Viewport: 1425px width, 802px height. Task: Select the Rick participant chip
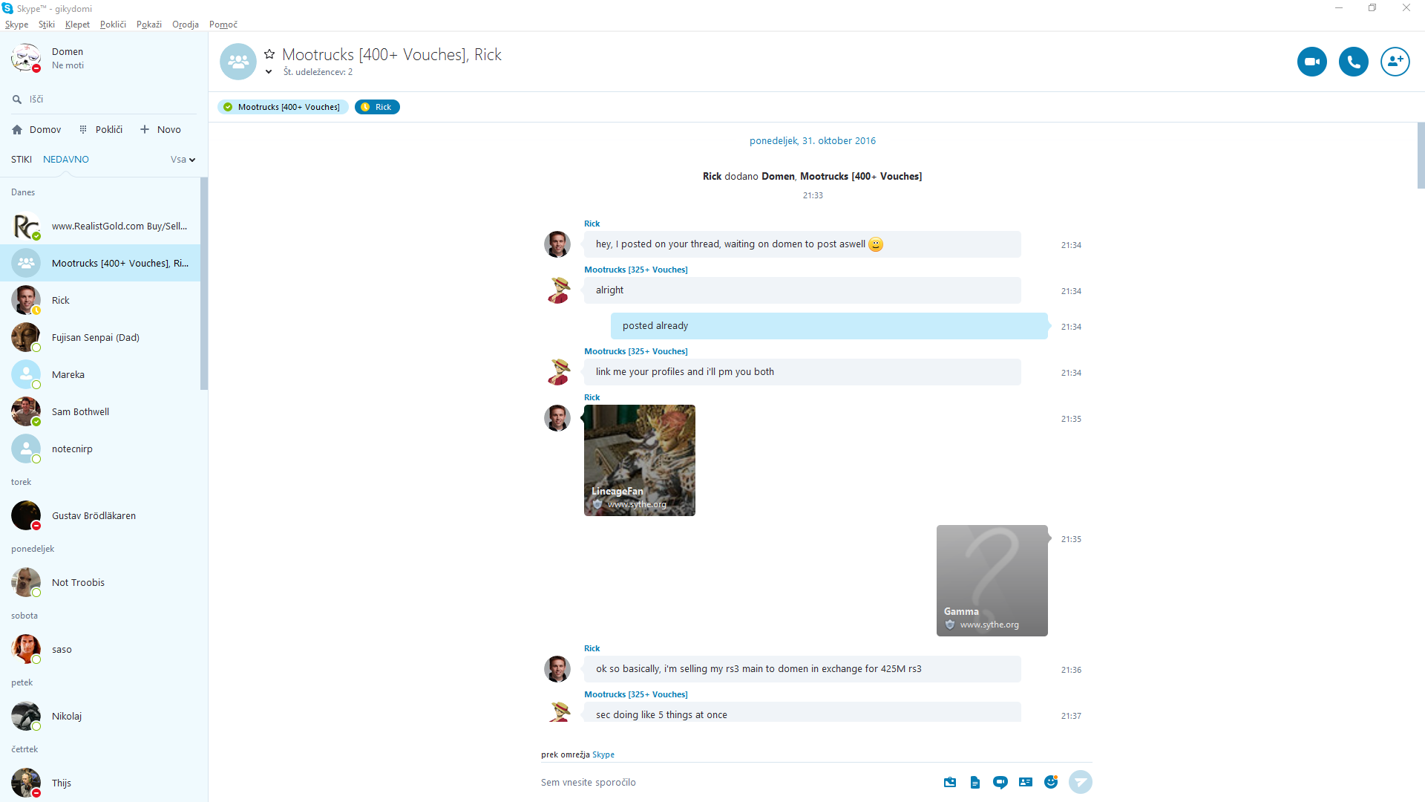pyautogui.click(x=377, y=107)
